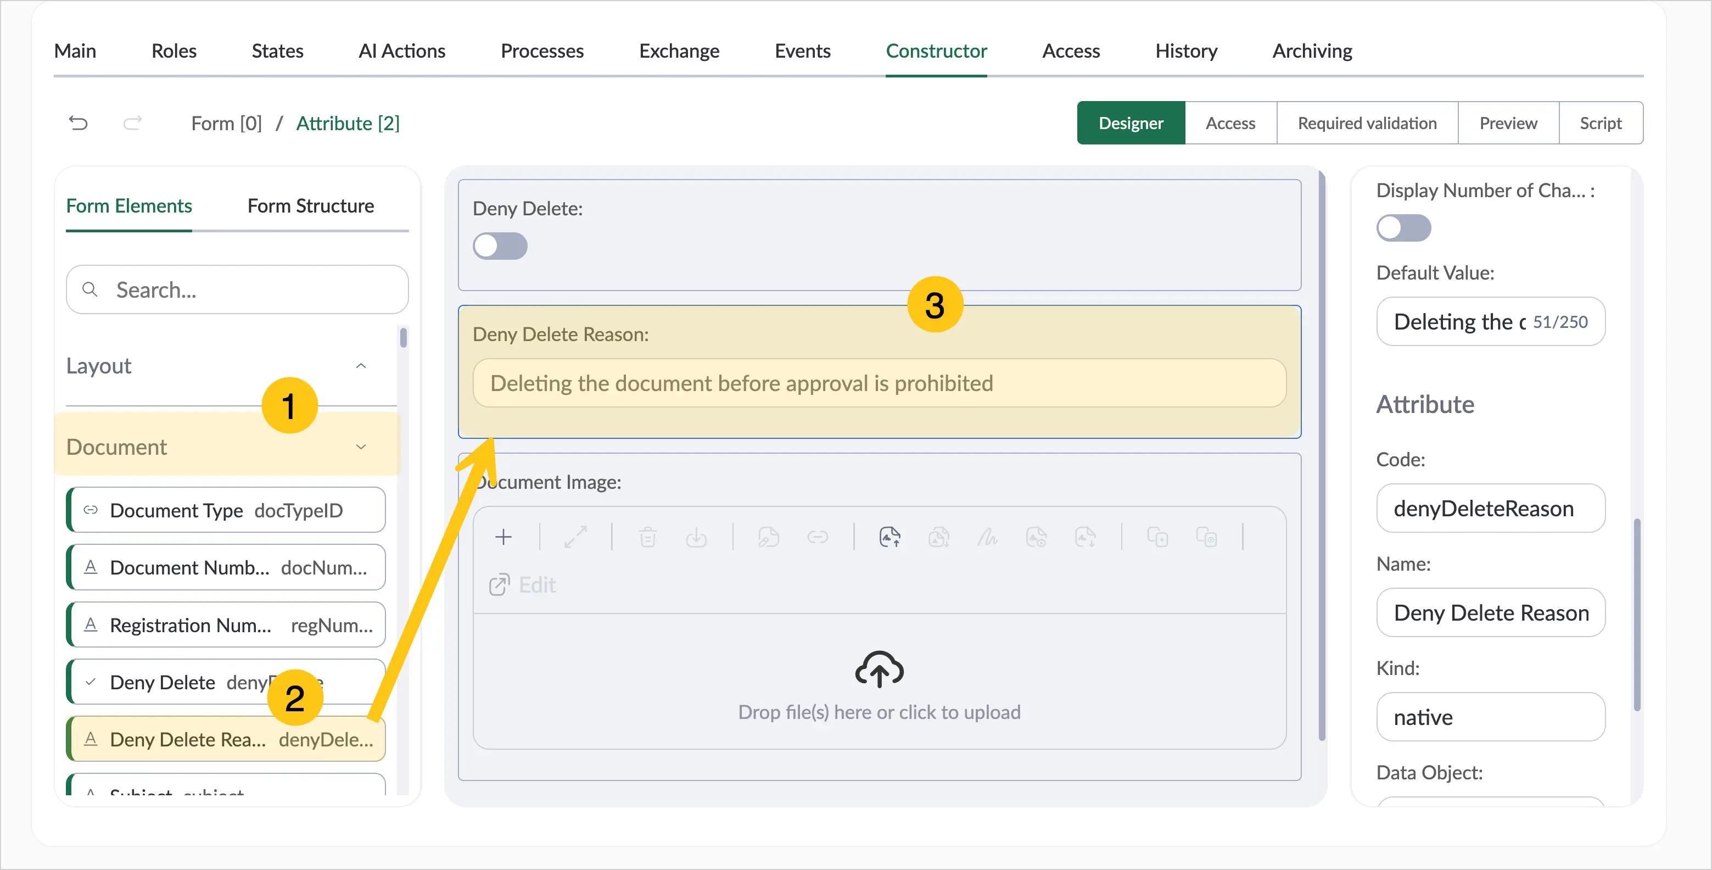Click the trash delete icon in the image toolbar

648,537
